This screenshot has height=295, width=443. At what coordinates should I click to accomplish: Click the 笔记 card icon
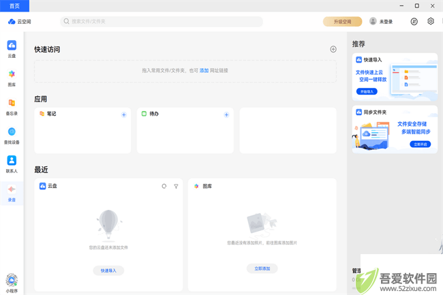click(42, 114)
